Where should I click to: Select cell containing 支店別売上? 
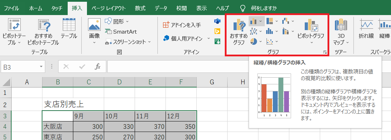[58, 104]
